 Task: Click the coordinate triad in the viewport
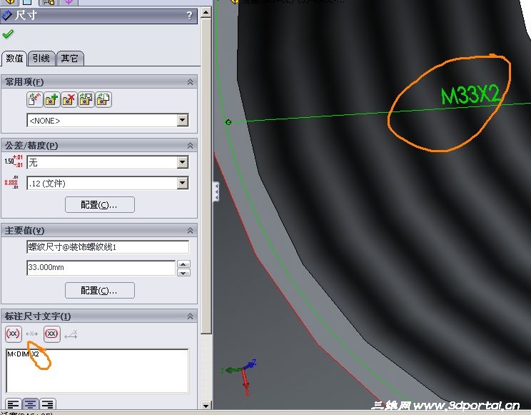tap(239, 376)
